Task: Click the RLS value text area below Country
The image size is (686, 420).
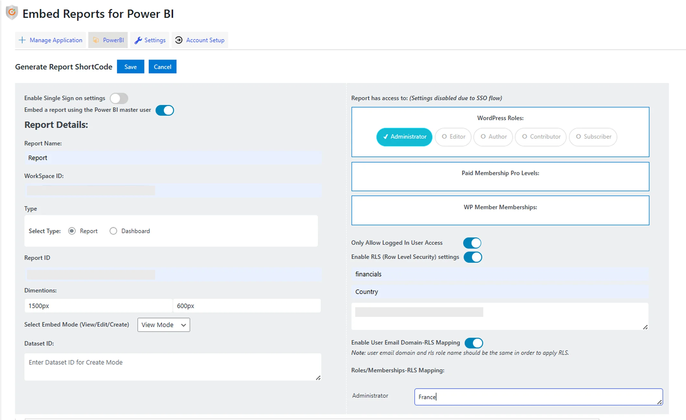Action: [x=500, y=316]
